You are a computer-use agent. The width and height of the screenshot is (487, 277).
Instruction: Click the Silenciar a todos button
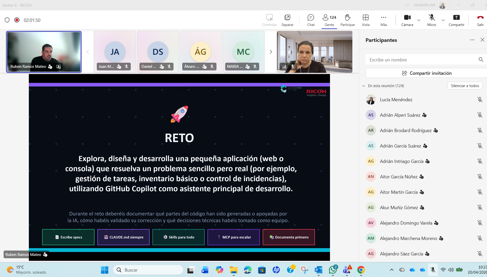tap(465, 86)
